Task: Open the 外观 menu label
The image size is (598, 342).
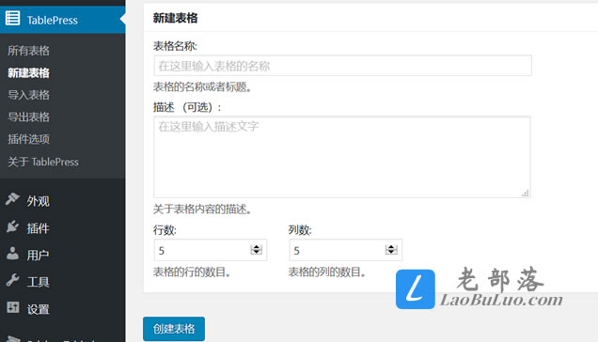Action: pyautogui.click(x=39, y=201)
